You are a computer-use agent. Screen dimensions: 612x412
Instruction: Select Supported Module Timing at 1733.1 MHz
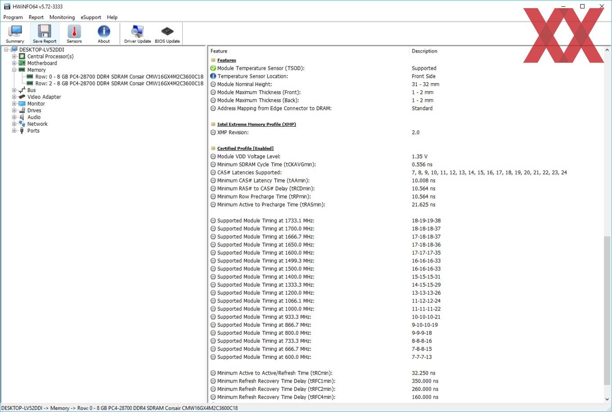tap(406, 221)
